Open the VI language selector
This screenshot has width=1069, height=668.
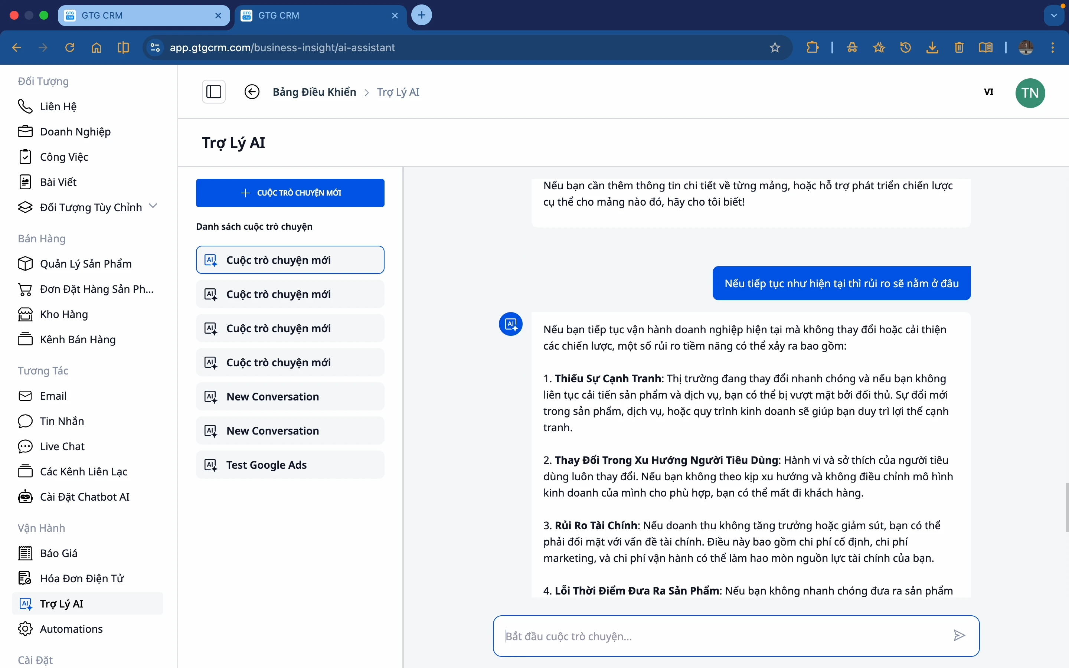pyautogui.click(x=988, y=92)
